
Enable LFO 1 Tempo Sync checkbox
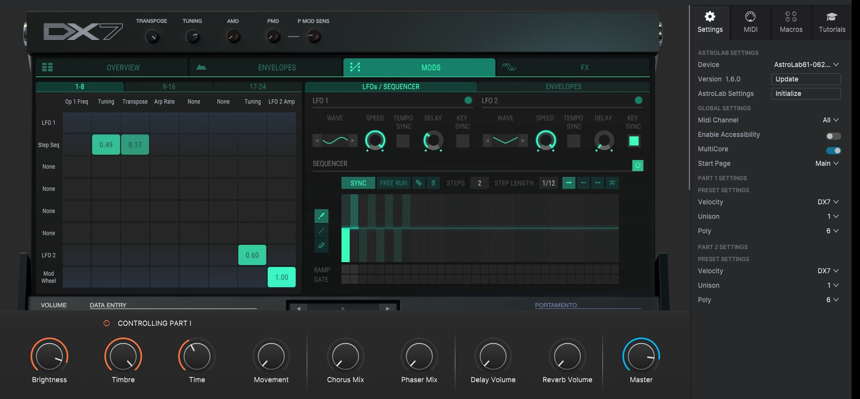pos(403,141)
